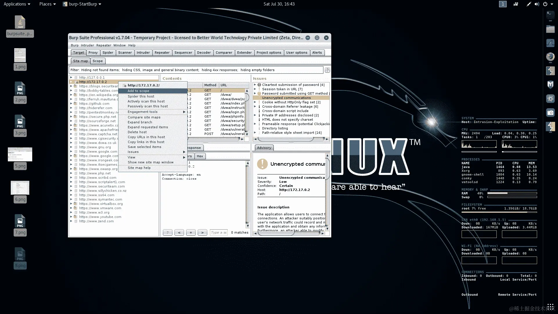
Task: Expand Cookie without HttpOnly flag issue
Action: [255, 102]
